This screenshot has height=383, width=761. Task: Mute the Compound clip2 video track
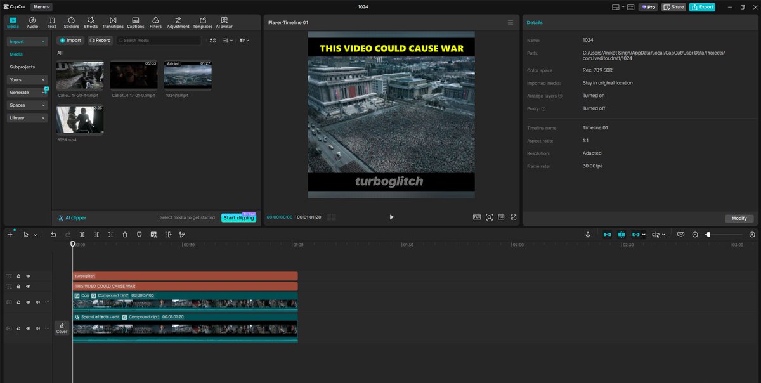[x=37, y=302]
